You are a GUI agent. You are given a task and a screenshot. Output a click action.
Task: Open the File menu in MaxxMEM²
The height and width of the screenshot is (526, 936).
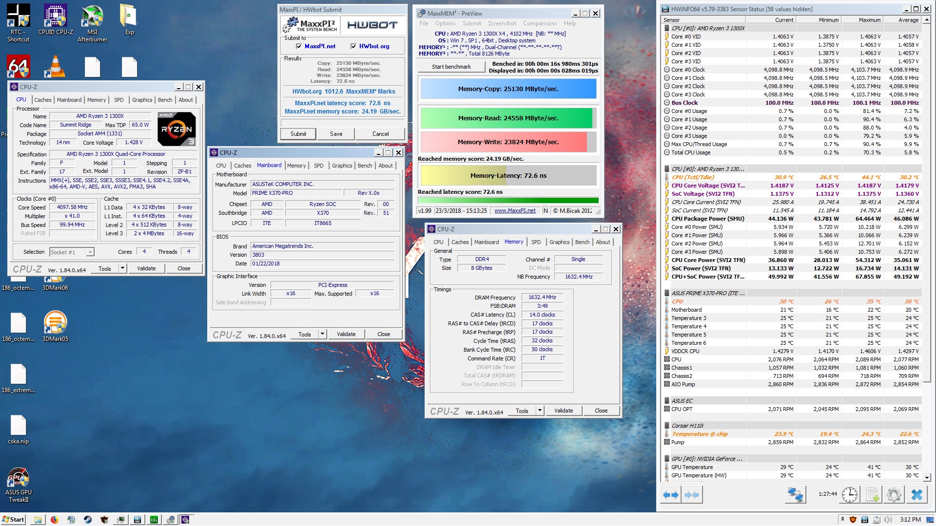pos(424,23)
